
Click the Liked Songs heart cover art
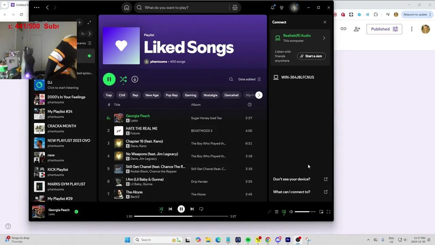[121, 46]
